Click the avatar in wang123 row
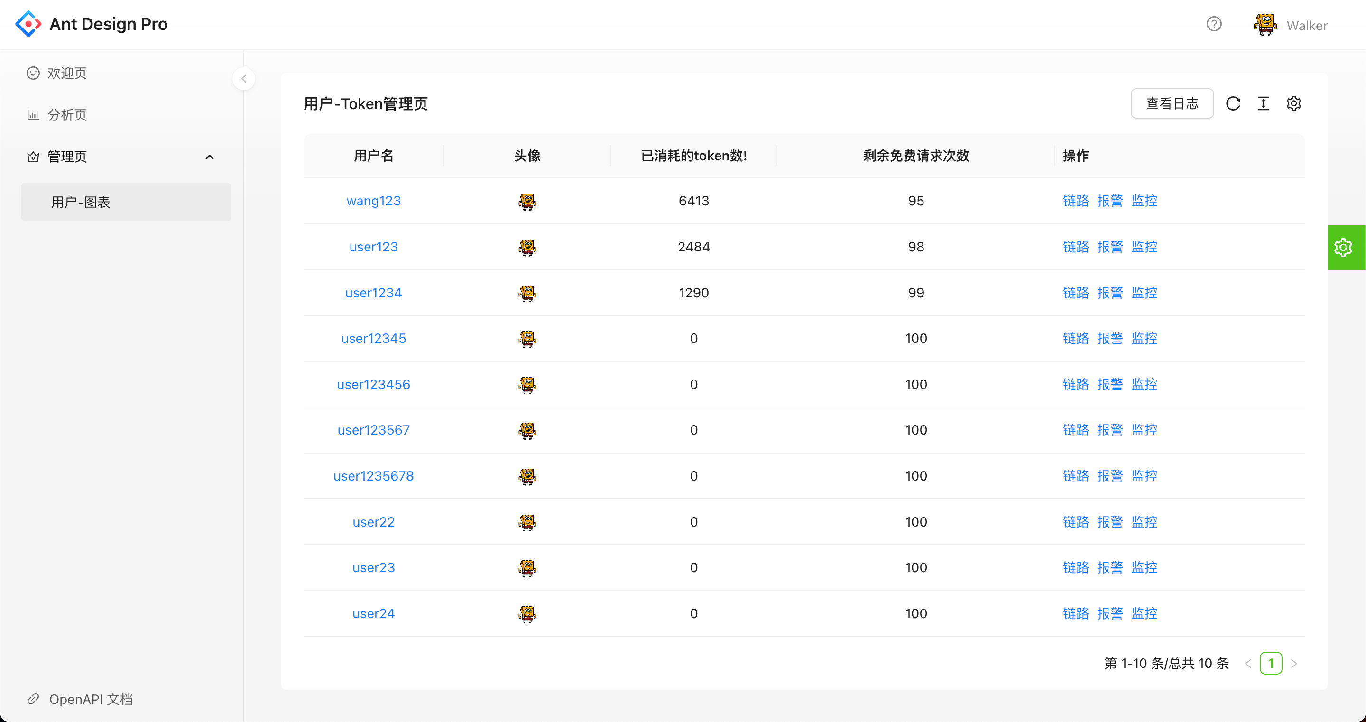1366x722 pixels. click(x=527, y=202)
